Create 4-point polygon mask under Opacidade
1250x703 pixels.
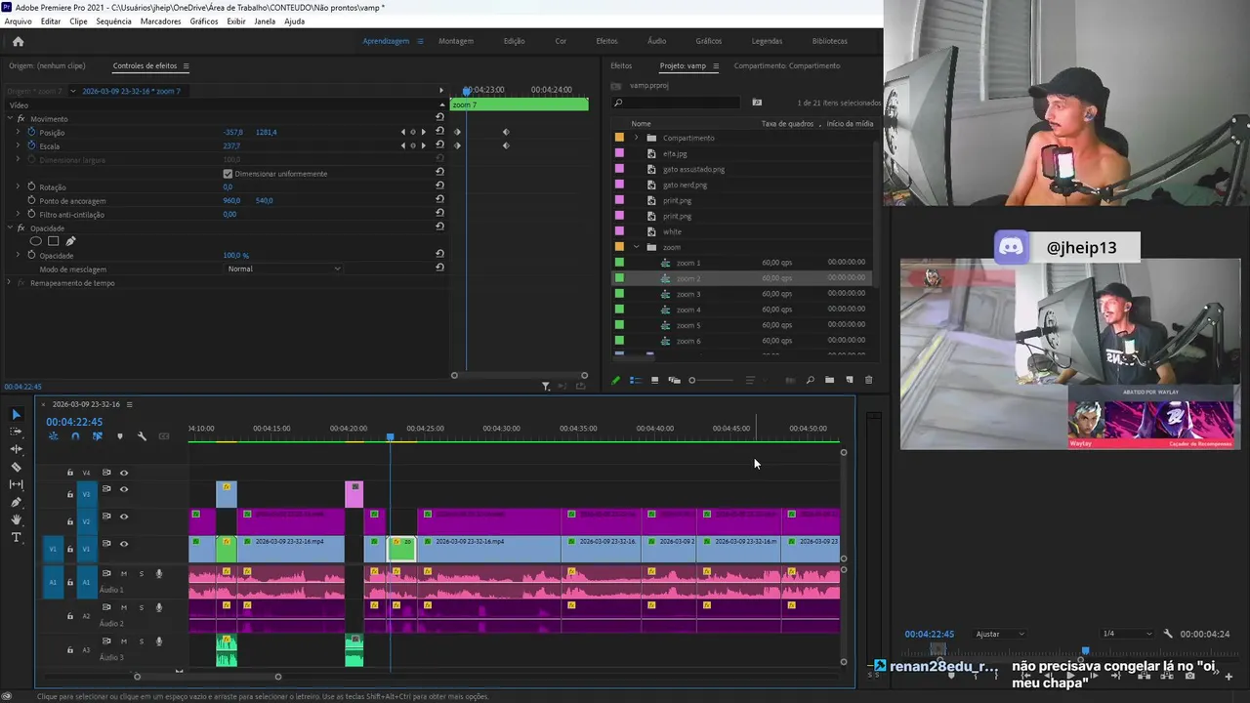(x=53, y=241)
